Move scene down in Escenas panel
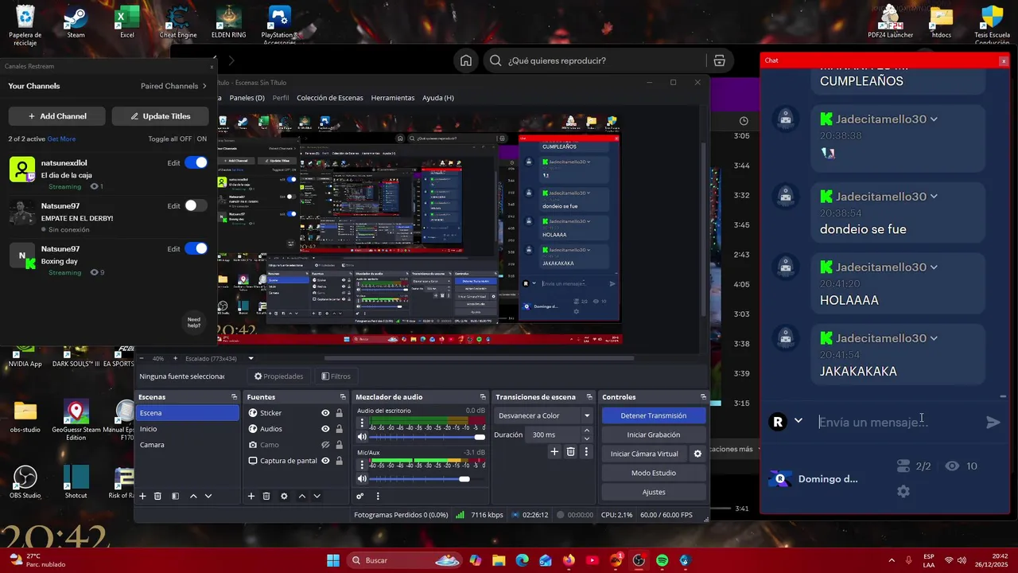 [208, 496]
